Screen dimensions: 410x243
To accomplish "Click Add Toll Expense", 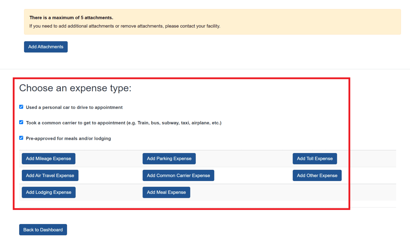I will coord(315,158).
